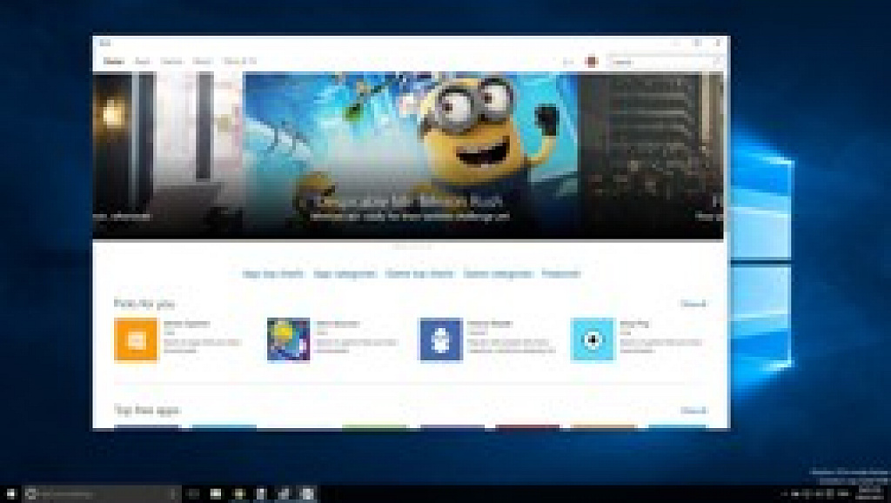
Task: Open the App top charts link
Action: pos(273,274)
